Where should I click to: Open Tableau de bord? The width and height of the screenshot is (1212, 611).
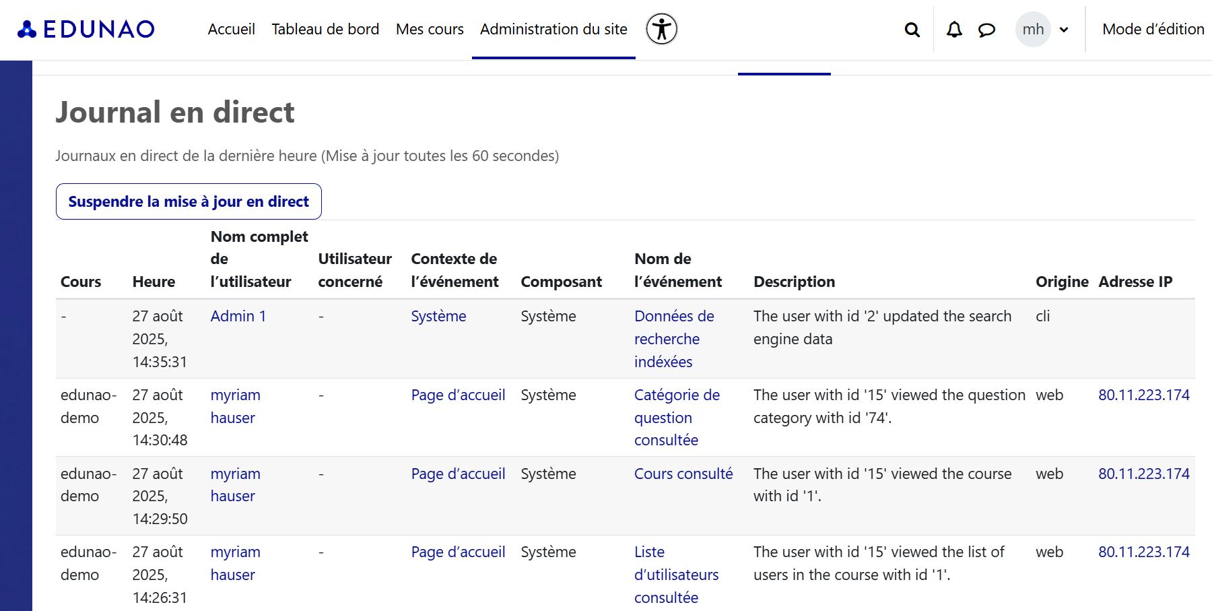(325, 29)
